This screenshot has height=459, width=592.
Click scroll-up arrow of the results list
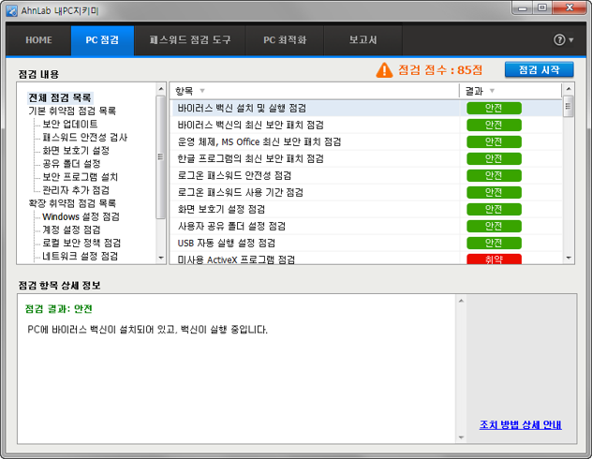pyautogui.click(x=568, y=91)
